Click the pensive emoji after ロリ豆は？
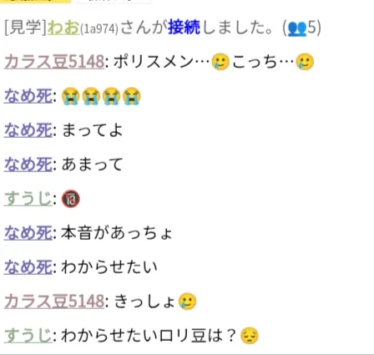The height and width of the screenshot is (355, 374). click(x=250, y=336)
